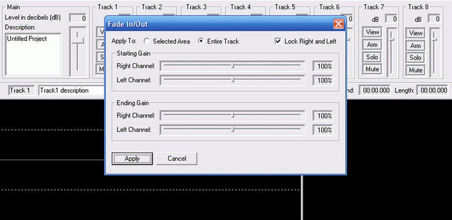452x220 pixels.
Task: Click the Track 1 name field
Action: pyautogui.click(x=21, y=90)
